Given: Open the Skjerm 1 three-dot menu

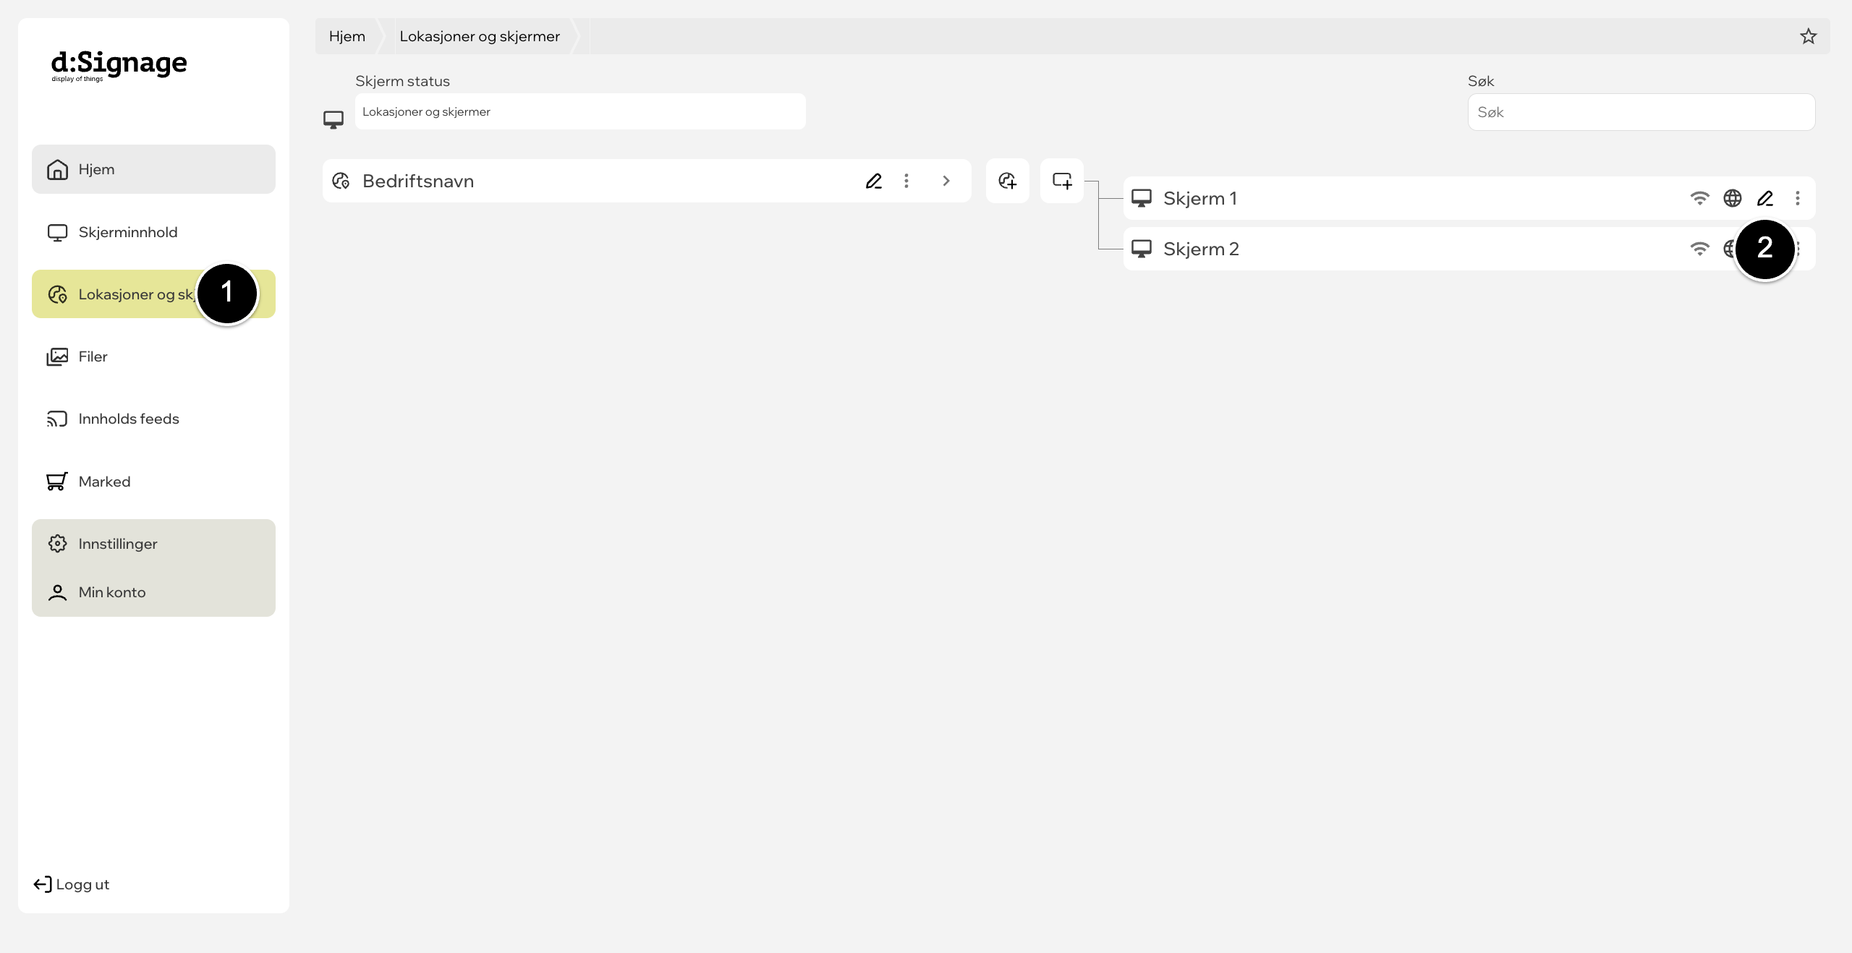Looking at the screenshot, I should pos(1798,198).
